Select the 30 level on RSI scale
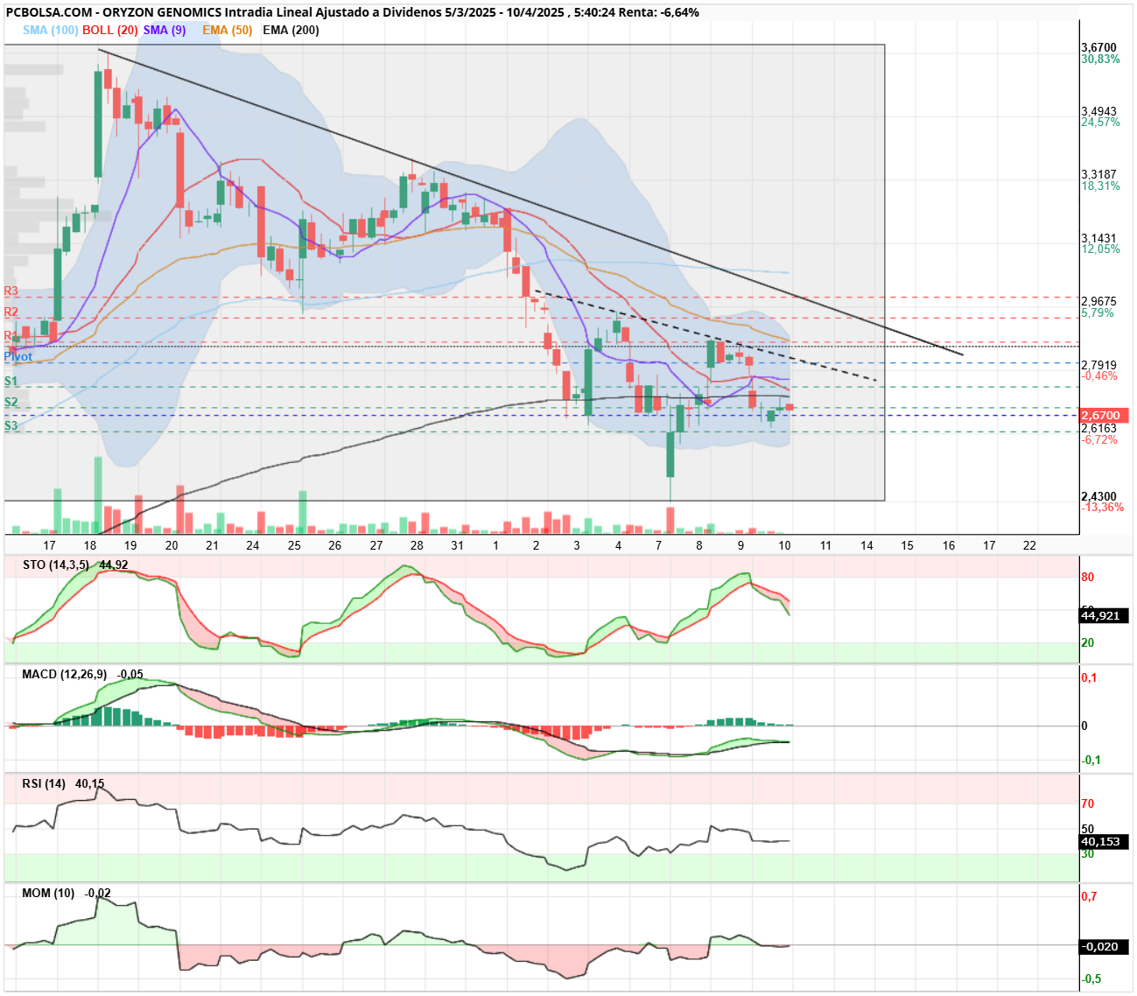Viewport: 1137px width, 996px height. point(1088,853)
